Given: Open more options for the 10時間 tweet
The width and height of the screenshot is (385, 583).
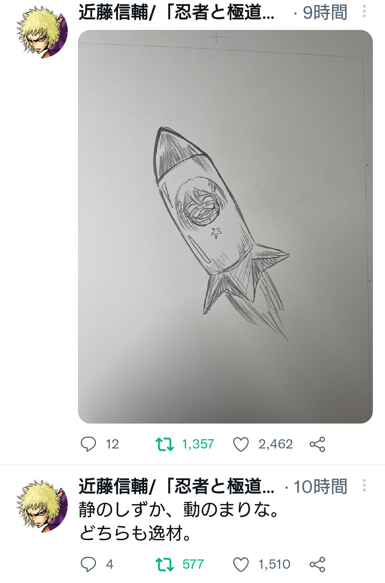Looking at the screenshot, I should click(364, 486).
